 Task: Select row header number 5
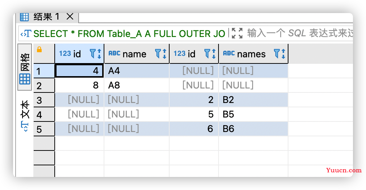click(x=44, y=129)
